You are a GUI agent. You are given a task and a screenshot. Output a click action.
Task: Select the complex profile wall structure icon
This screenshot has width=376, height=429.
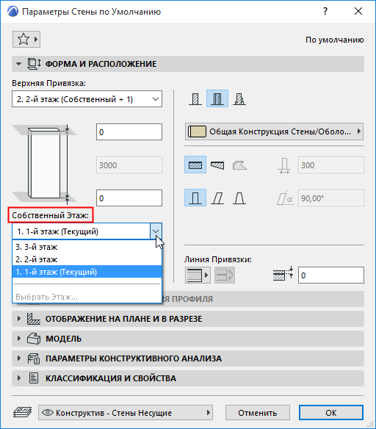click(239, 98)
